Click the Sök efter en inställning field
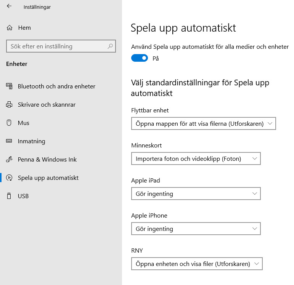Screen dimensions: 294x285 (x=57, y=46)
